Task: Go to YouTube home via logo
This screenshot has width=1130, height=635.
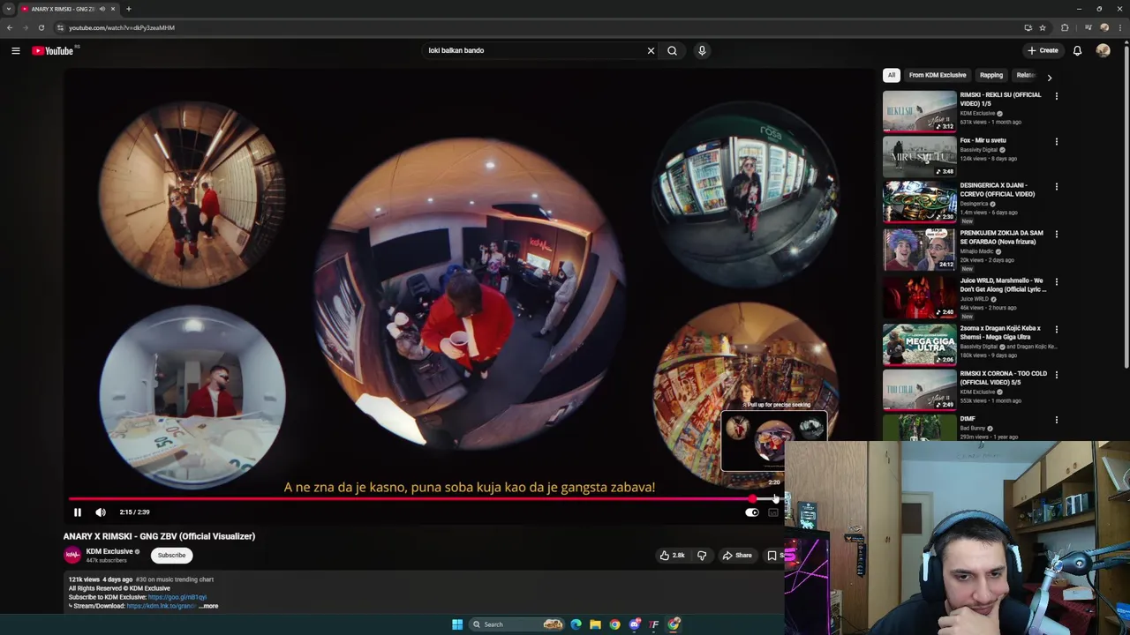Action: pos(53,50)
